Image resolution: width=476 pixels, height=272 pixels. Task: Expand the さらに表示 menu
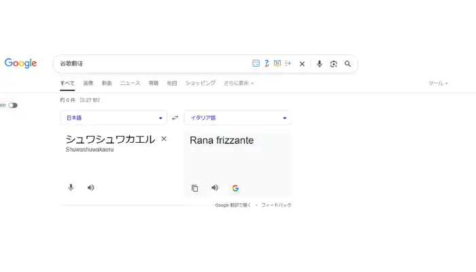tap(238, 83)
